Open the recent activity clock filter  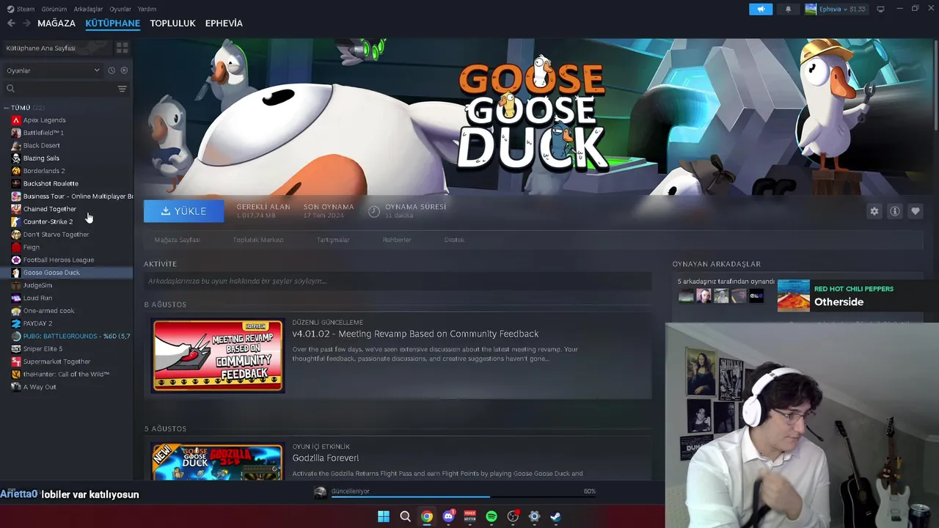pyautogui.click(x=112, y=70)
